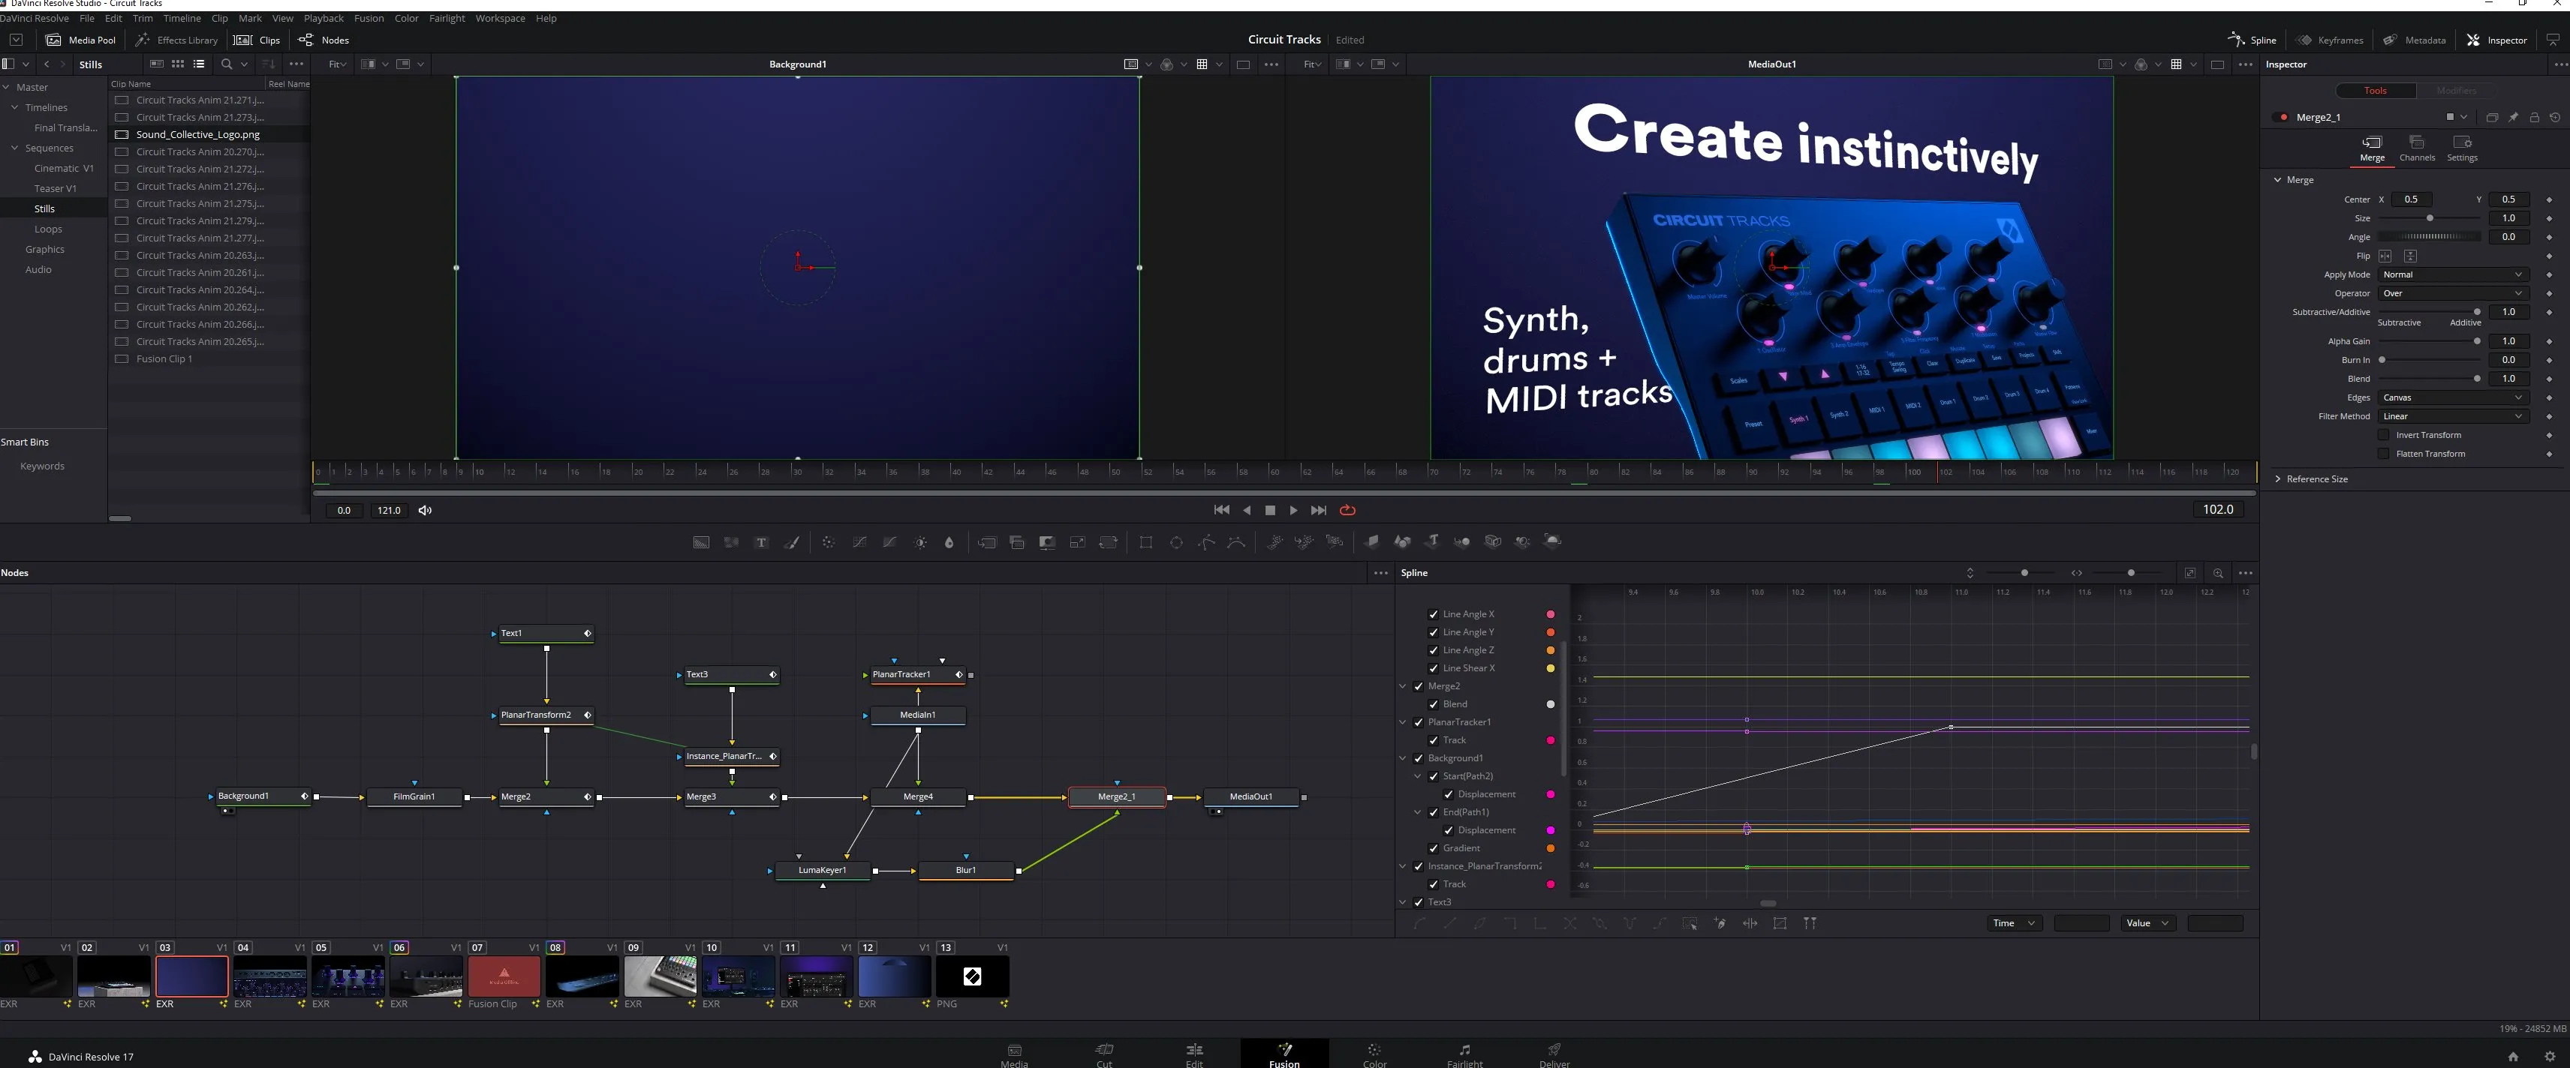
Task: Toggle the Effects Library panel
Action: point(176,40)
